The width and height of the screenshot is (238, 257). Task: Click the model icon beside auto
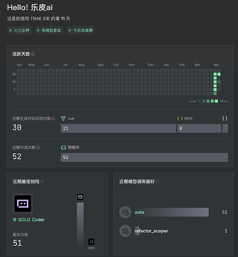pos(125,212)
